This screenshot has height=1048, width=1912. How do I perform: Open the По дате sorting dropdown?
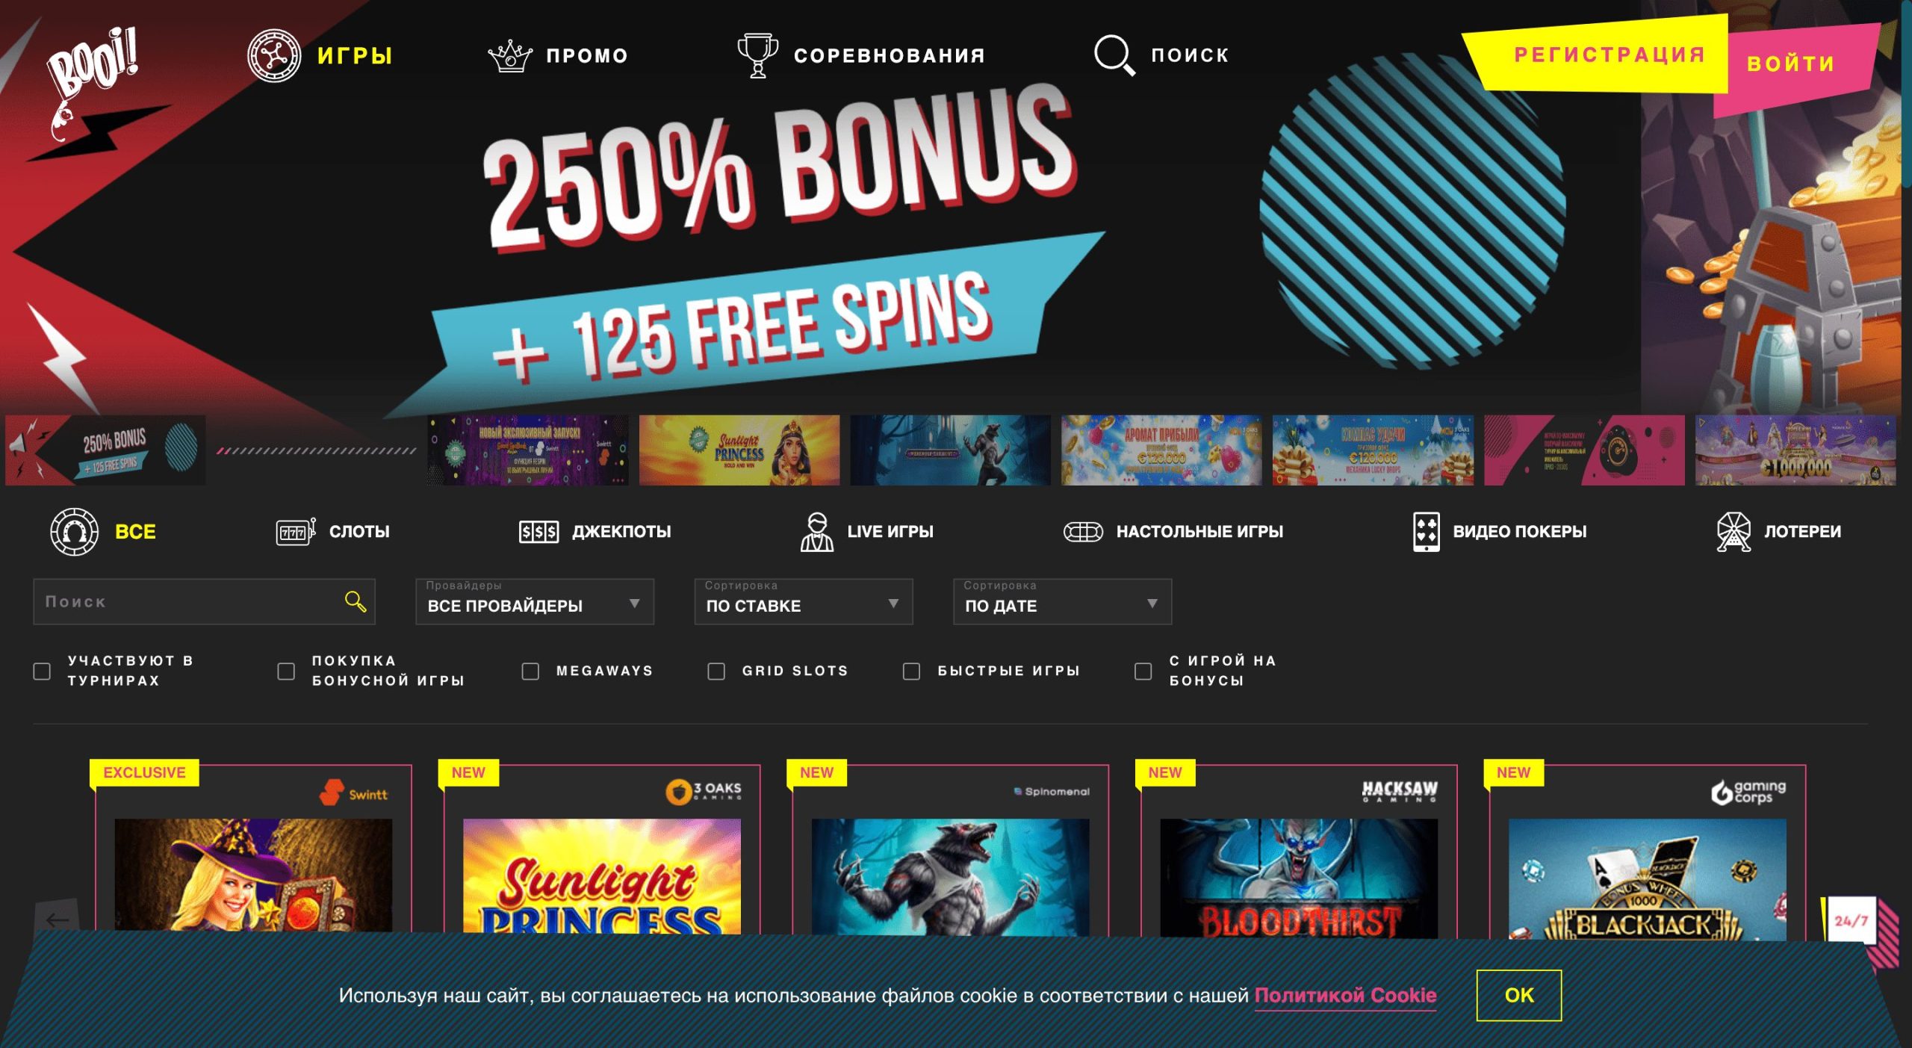pyautogui.click(x=1062, y=601)
